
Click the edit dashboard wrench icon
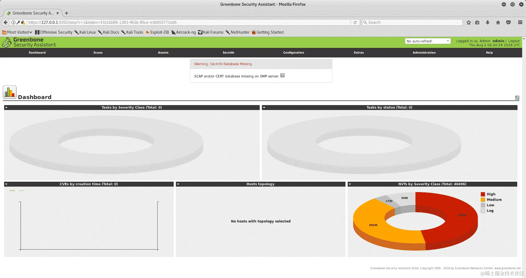[x=517, y=98]
